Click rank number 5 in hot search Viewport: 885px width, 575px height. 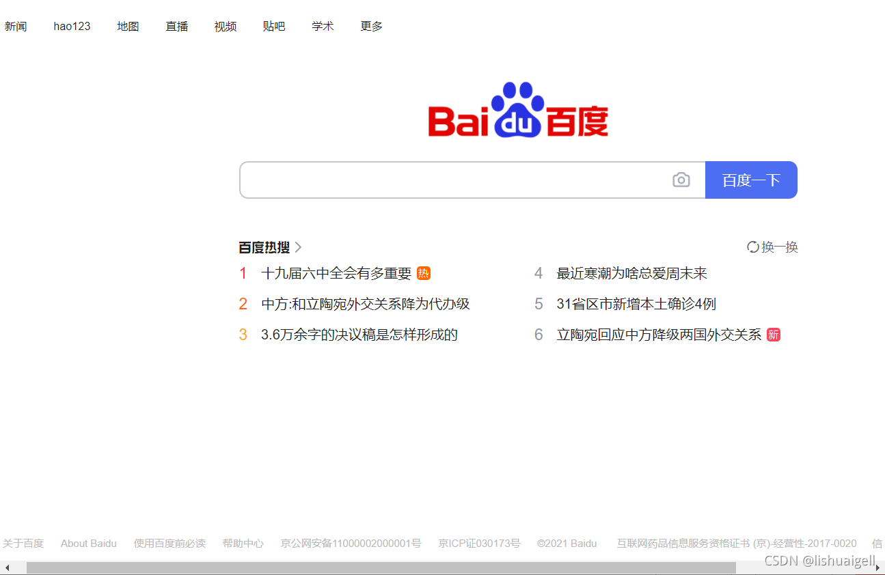(x=539, y=304)
